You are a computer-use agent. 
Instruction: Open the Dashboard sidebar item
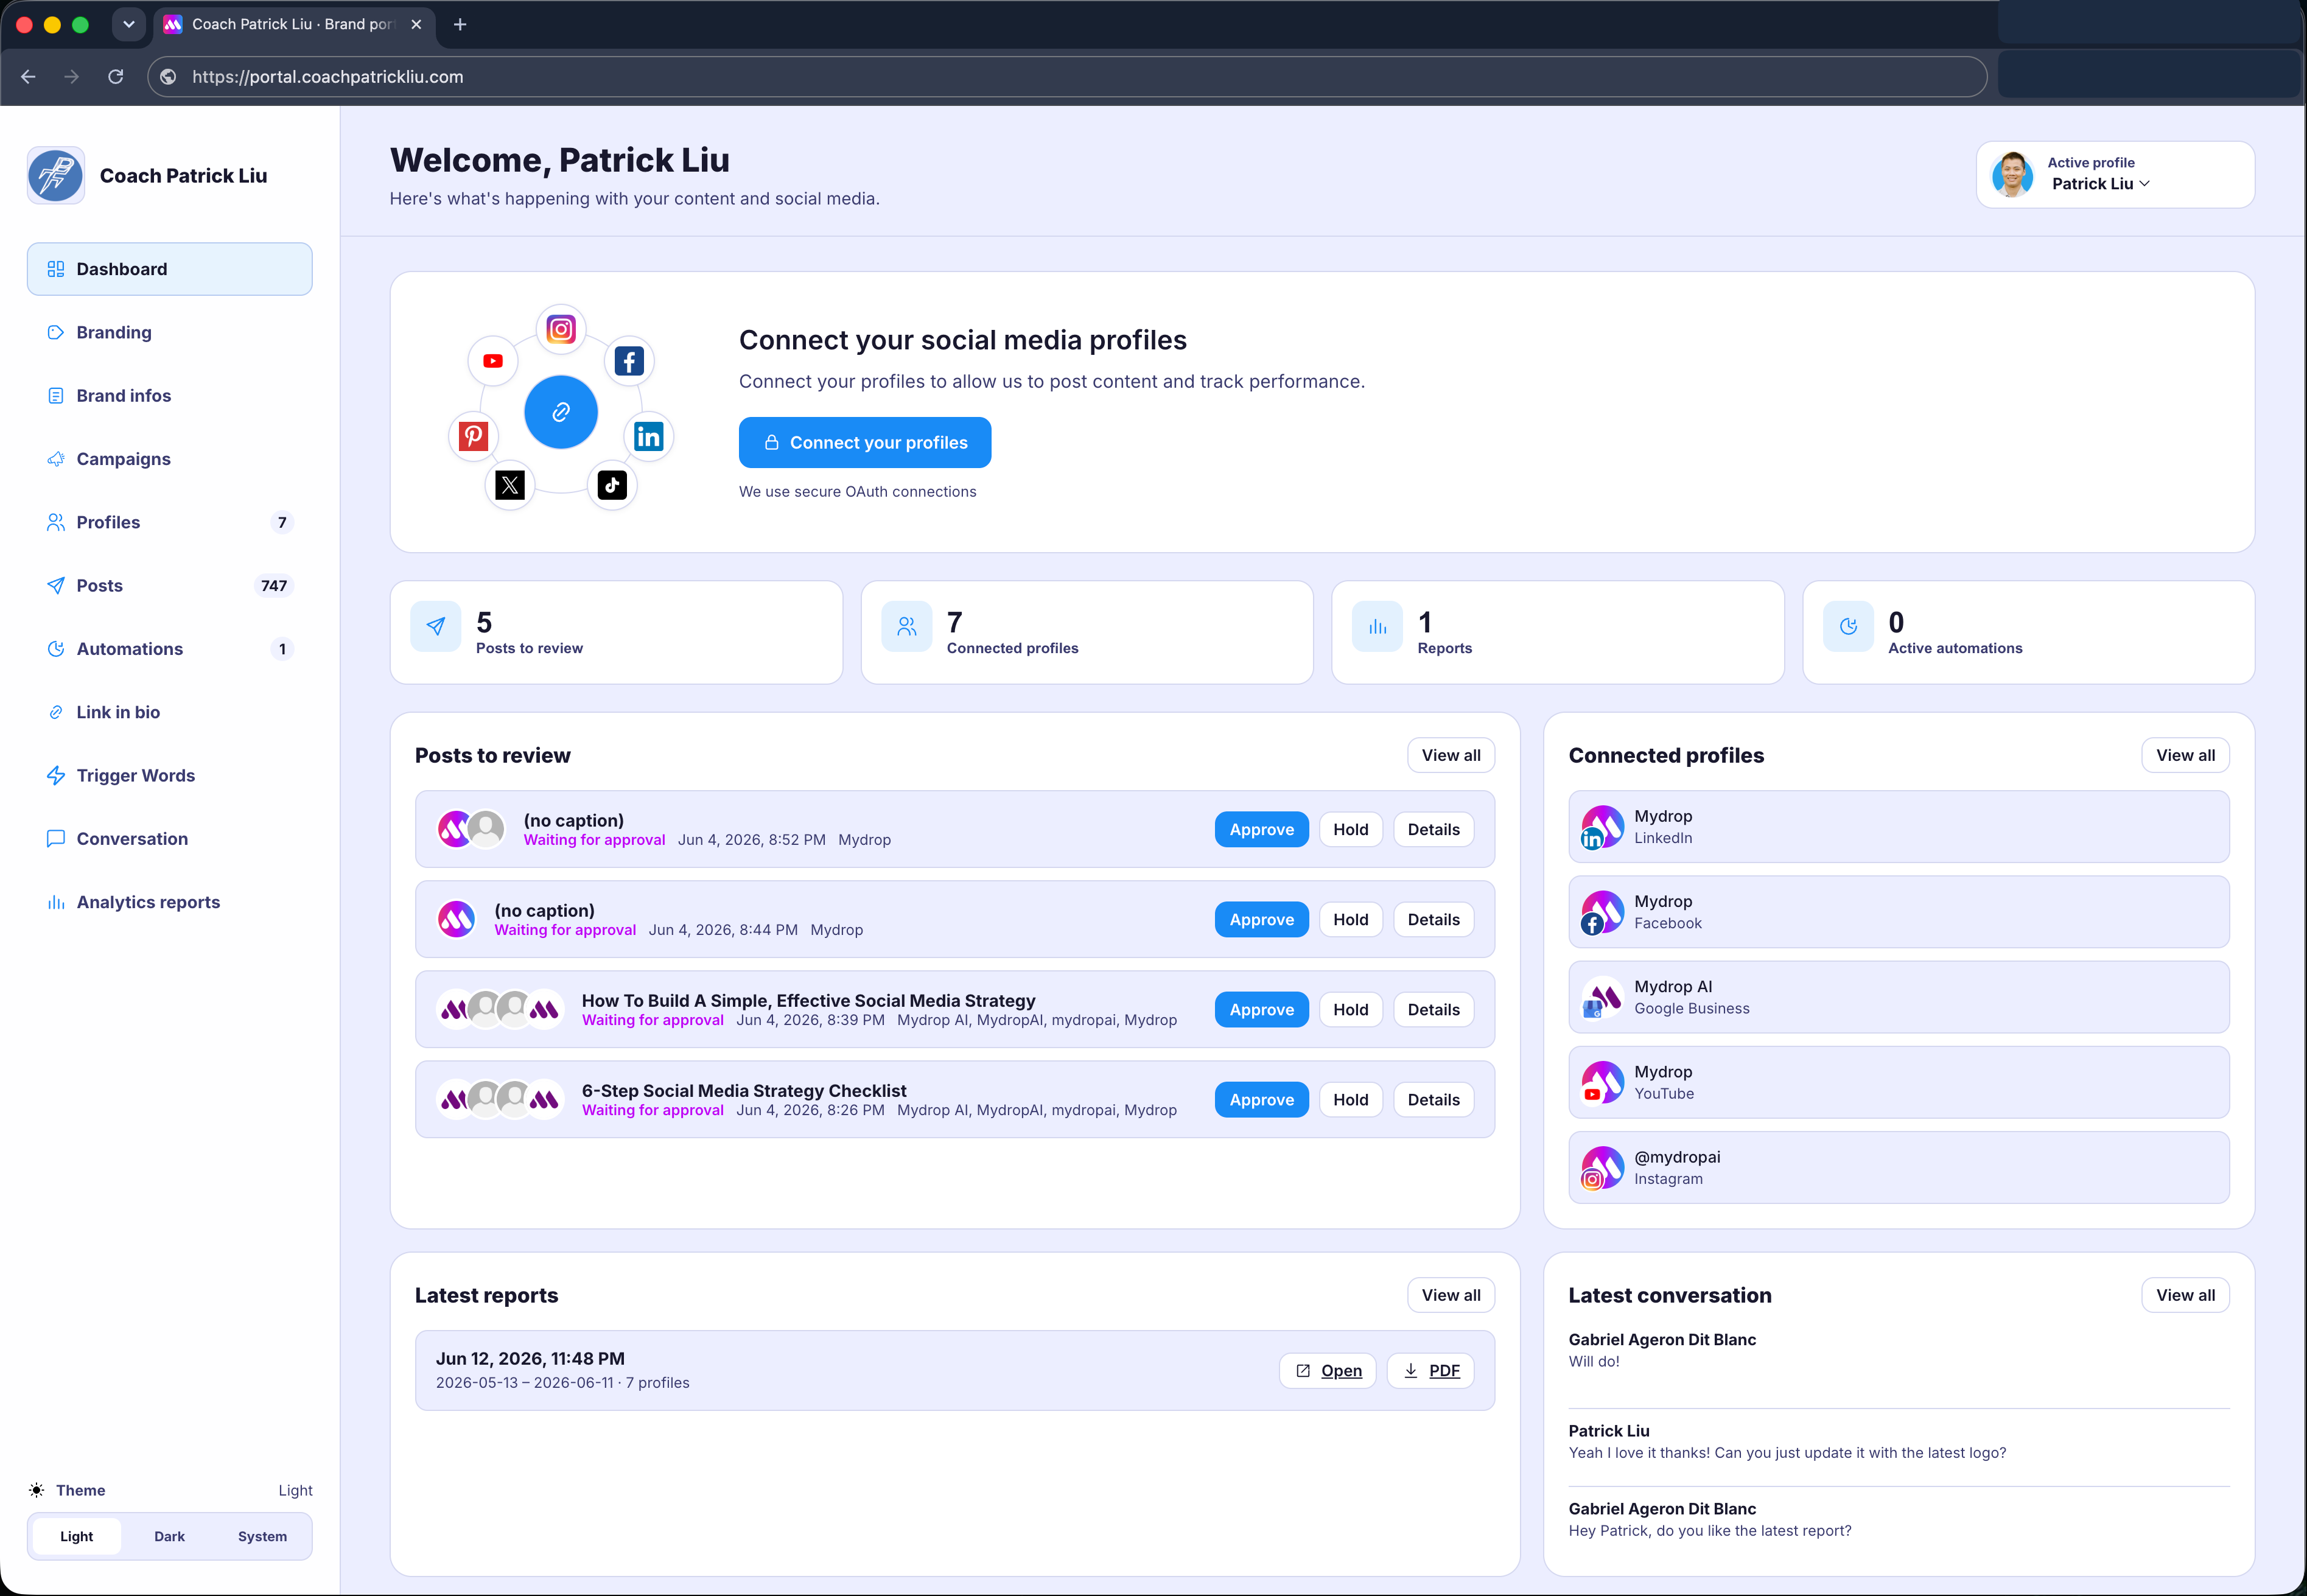[x=169, y=269]
